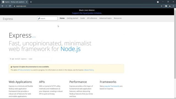Click the Frameworks heading
This screenshot has width=176, height=99.
click(108, 82)
